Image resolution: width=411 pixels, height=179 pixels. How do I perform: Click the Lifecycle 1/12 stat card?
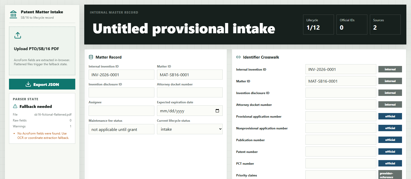(x=319, y=25)
